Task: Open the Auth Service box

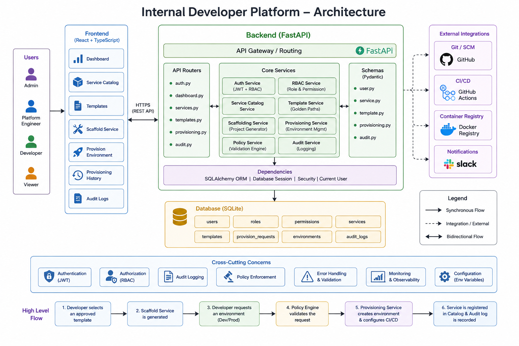Action: [x=249, y=86]
